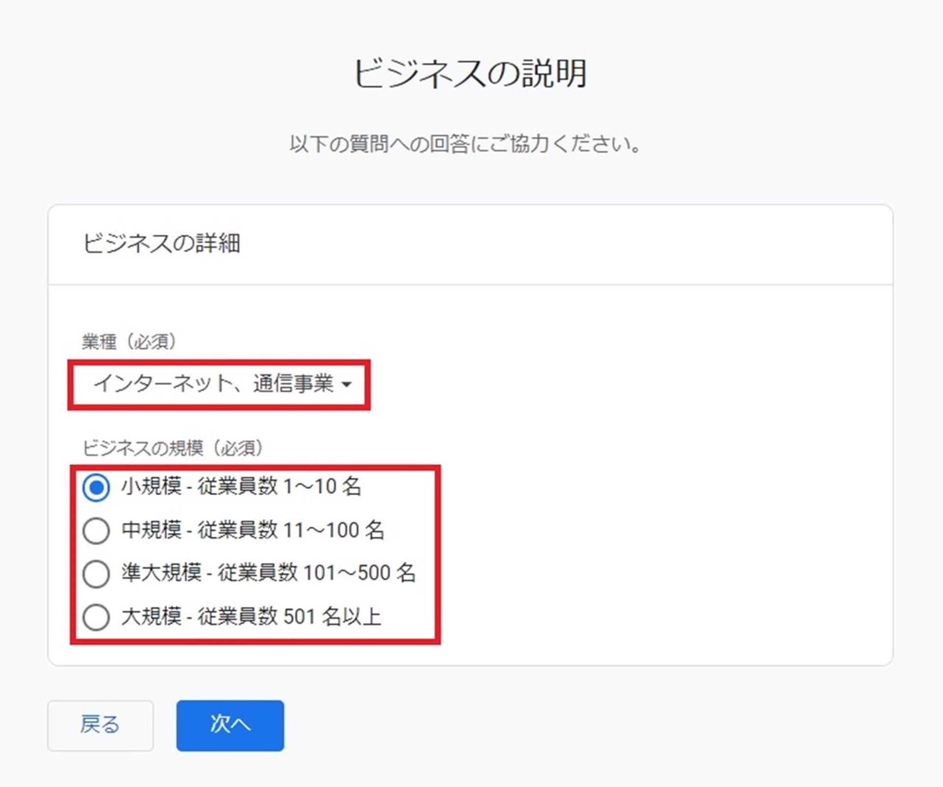
Task: Click the subtitle 以下の質問への回答にご協力ください。
Action: [465, 144]
